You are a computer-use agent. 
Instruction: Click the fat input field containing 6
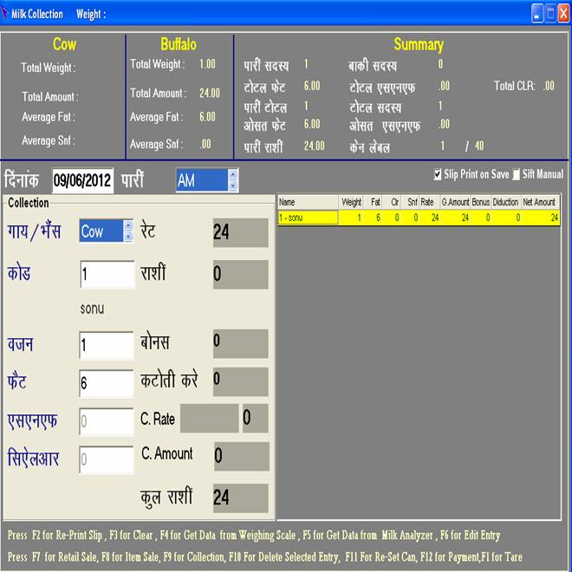click(x=106, y=382)
